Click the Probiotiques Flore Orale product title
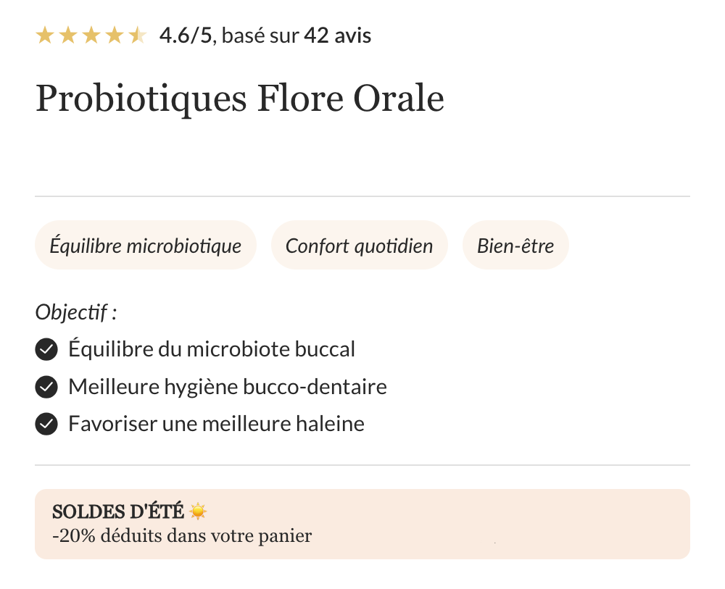Screen dimensions: 725x589 pos(239,99)
